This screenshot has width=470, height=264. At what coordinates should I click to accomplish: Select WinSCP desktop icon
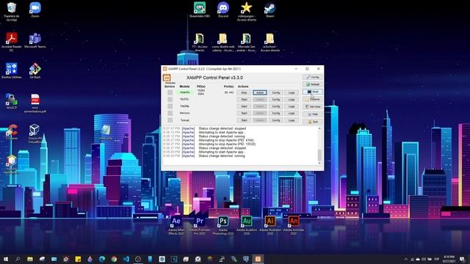tap(12, 101)
